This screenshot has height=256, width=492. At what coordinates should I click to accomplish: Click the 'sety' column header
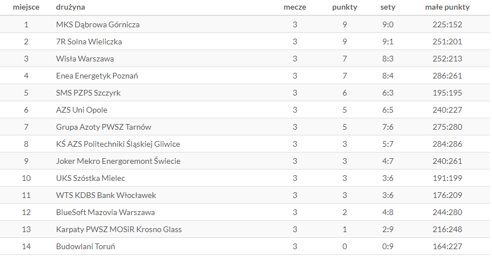pos(388,7)
